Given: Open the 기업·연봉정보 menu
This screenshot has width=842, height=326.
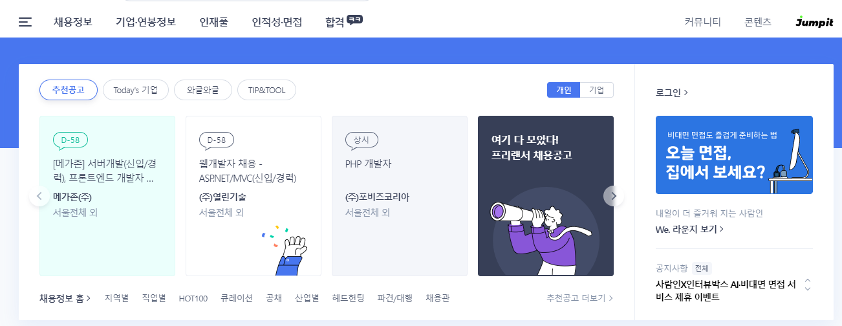Looking at the screenshot, I should (x=146, y=22).
